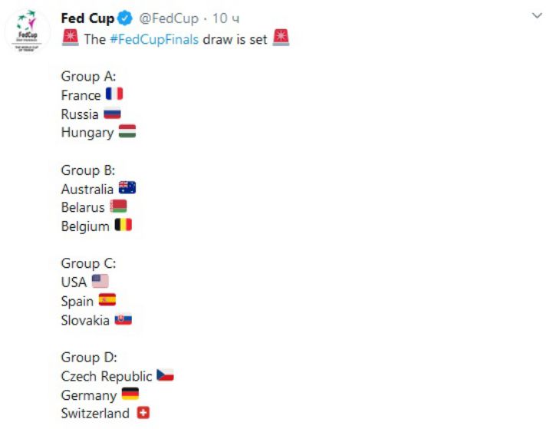
Task: Click the siren emoji before the tweet text
Action: pos(71,38)
